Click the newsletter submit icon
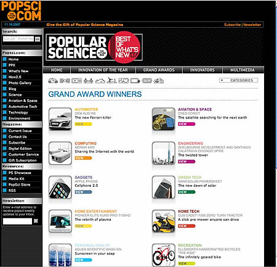 pos(36,221)
